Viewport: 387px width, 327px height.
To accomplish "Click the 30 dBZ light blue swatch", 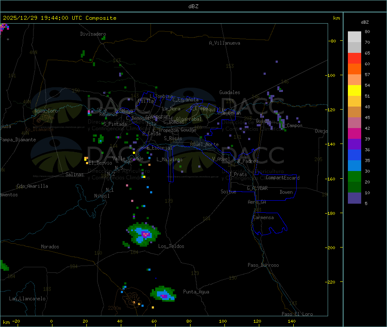I will point(354,166).
